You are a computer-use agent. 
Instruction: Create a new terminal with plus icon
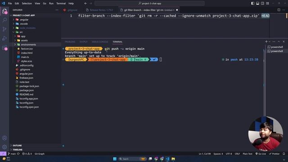[266, 42]
